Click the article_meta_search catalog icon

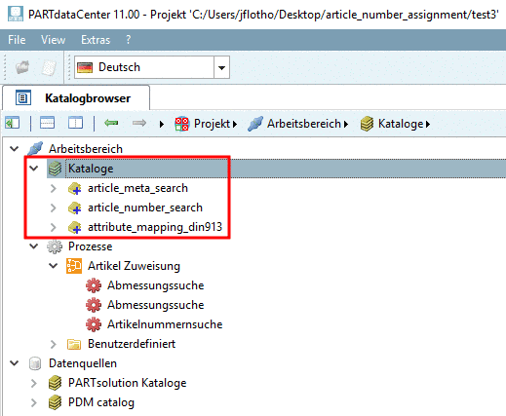coord(74,188)
